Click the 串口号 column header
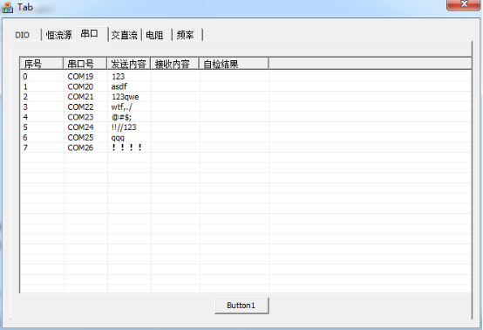483x330 pixels. pos(85,64)
